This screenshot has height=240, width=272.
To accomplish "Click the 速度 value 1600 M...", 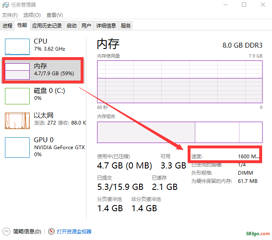I will click(249, 157).
